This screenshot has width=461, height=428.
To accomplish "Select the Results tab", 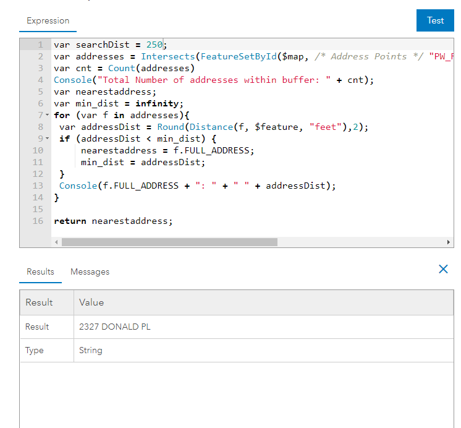I will (40, 272).
